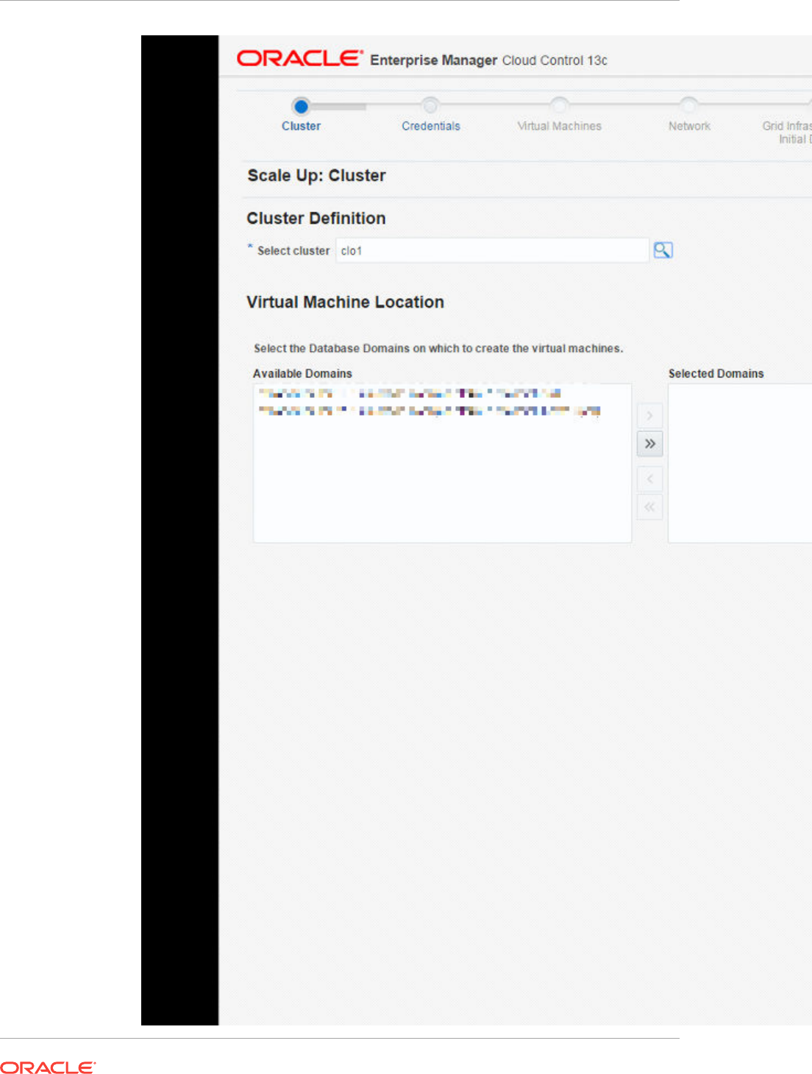Image resolution: width=812 pixels, height=1074 pixels.
Task: Click the Network step circle marker
Action: click(x=688, y=105)
